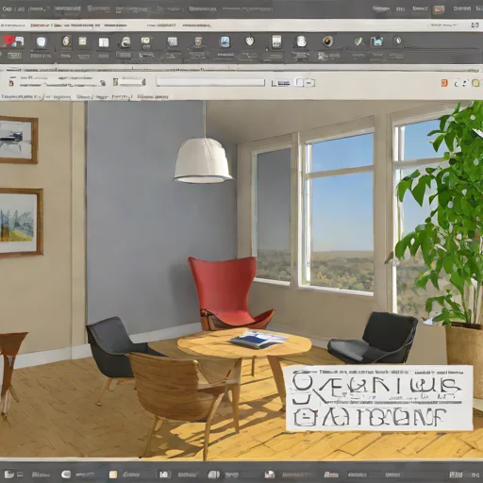This screenshot has width=483, height=483.
Task: Click the gold oval toolbar icon
Action: 66,41
